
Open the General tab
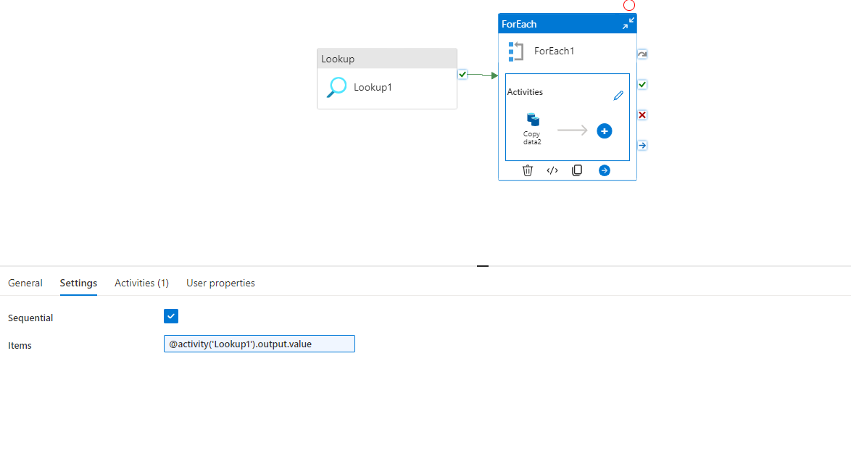[x=25, y=283]
